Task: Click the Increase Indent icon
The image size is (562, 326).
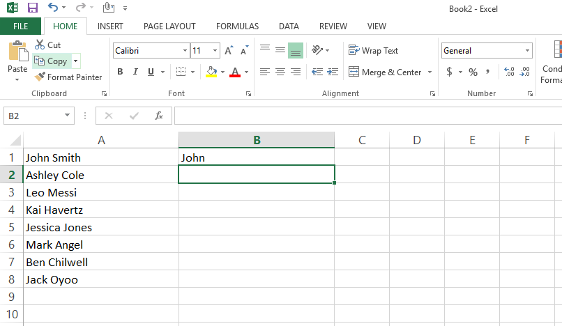Action: pos(333,72)
